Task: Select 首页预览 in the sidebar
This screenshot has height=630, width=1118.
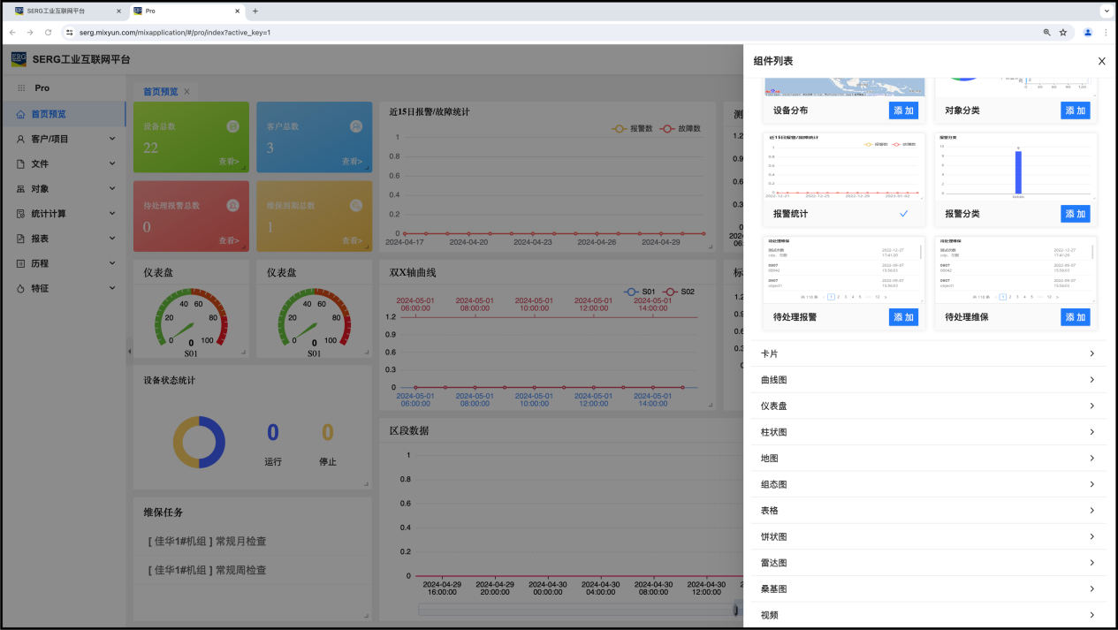Action: tap(49, 114)
